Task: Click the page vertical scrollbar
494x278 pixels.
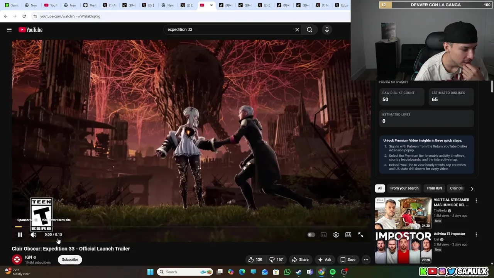Action: [x=492, y=86]
